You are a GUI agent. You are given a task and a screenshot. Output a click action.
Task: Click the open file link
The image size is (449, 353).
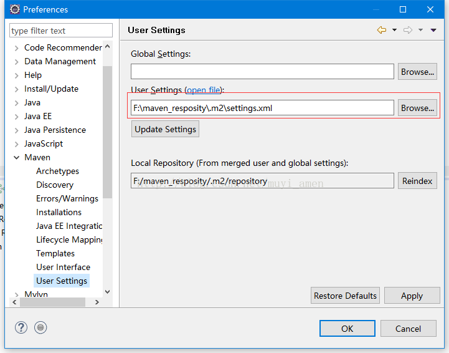click(x=205, y=90)
